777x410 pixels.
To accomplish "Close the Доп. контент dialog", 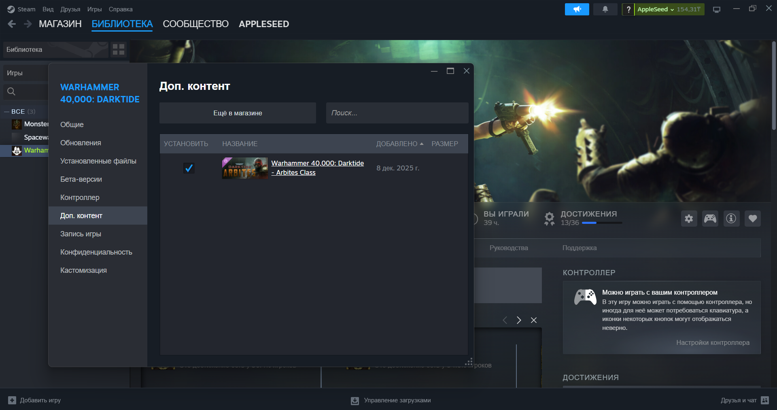I will tap(467, 71).
